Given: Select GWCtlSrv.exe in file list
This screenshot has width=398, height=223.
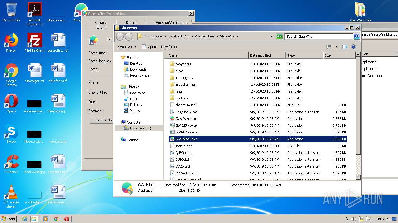Looking at the screenshot, I should coord(258,125).
